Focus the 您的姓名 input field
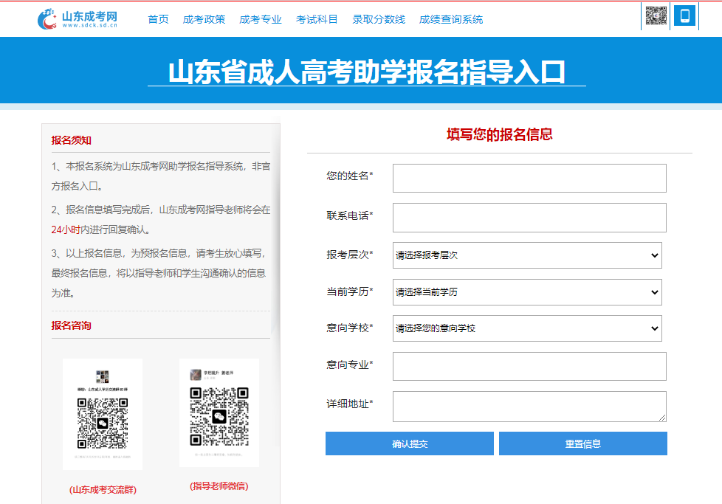 click(529, 178)
